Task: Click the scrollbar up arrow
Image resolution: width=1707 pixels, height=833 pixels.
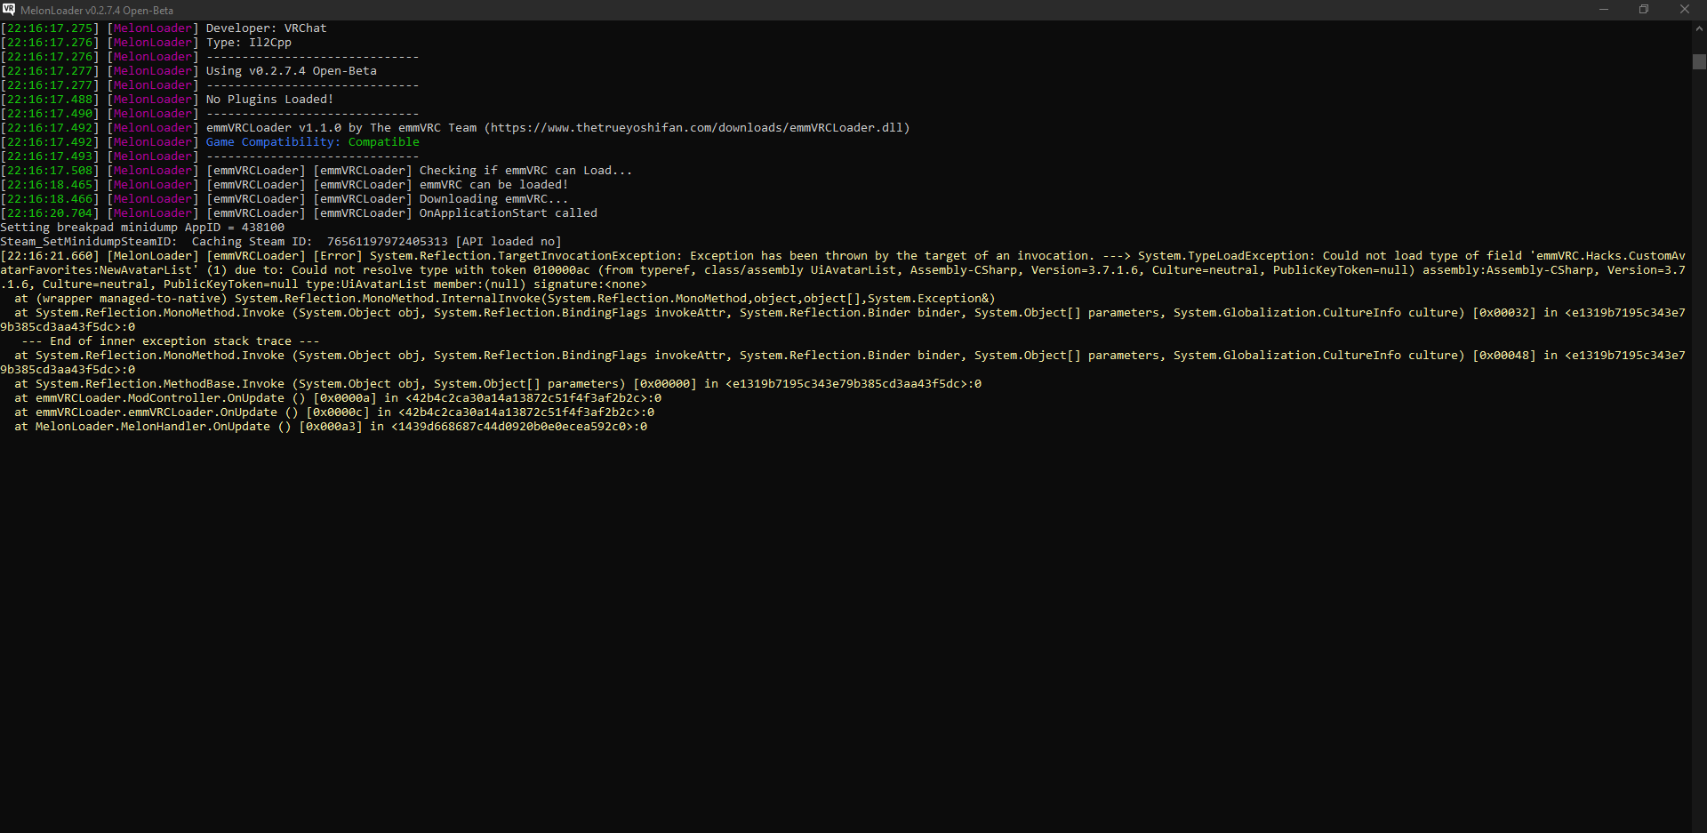Action: click(1700, 28)
